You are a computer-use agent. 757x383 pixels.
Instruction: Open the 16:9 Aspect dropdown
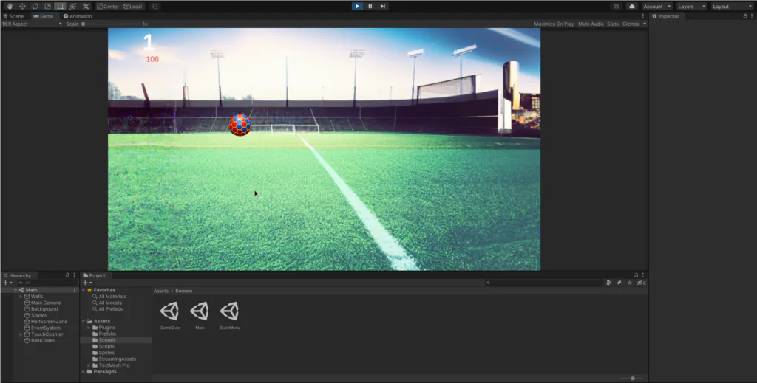click(x=32, y=24)
